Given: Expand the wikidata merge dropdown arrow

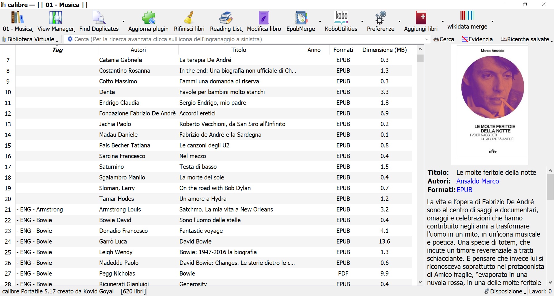Looking at the screenshot, I should [492, 21].
